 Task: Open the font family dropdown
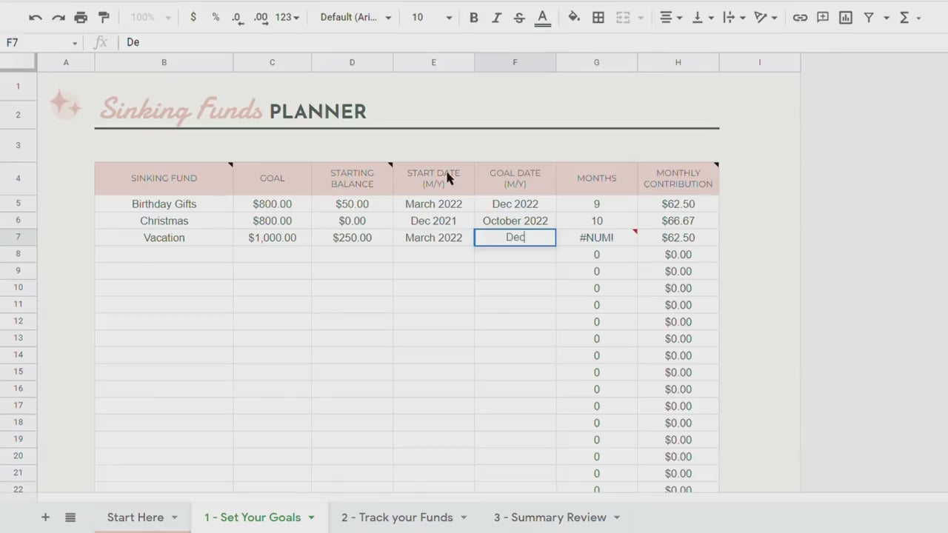pos(355,17)
